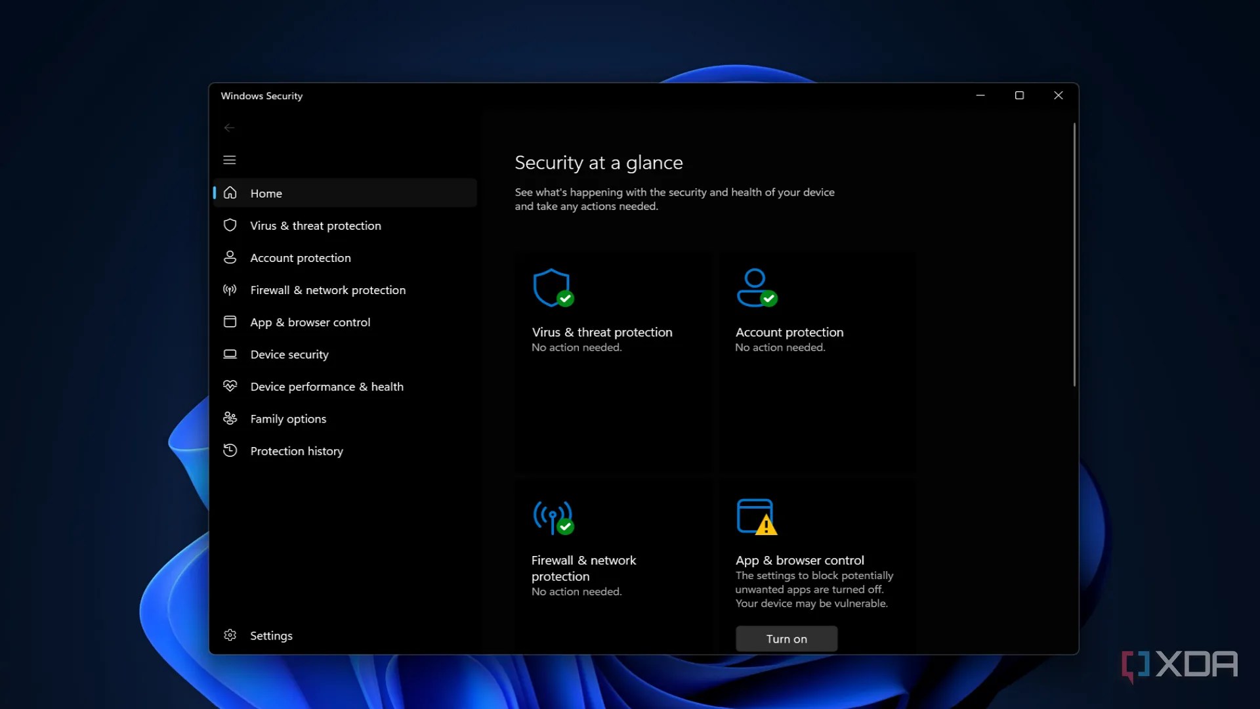1260x709 pixels.
Task: Open Device security page from sidebar
Action: click(x=289, y=354)
